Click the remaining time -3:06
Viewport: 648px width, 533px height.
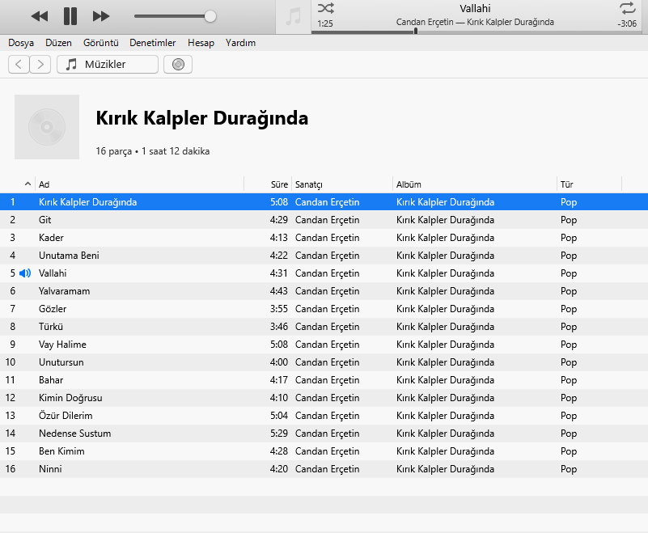click(x=627, y=23)
